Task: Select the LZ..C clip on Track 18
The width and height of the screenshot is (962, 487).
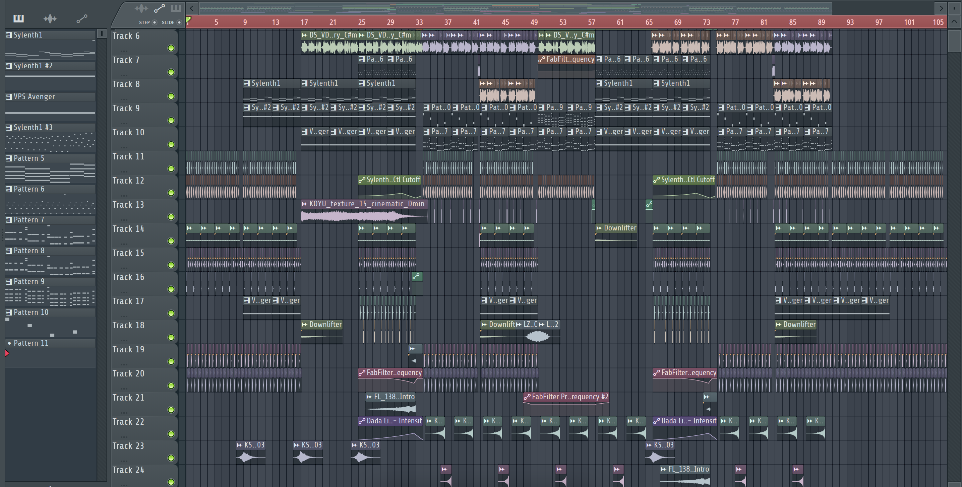Action: point(526,331)
